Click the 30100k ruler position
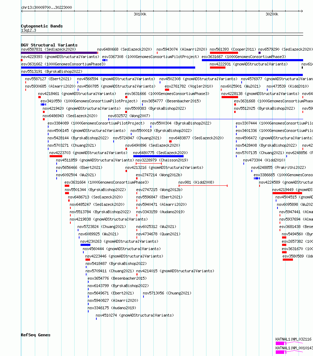This screenshot has width=313, height=356. pos(140,14)
